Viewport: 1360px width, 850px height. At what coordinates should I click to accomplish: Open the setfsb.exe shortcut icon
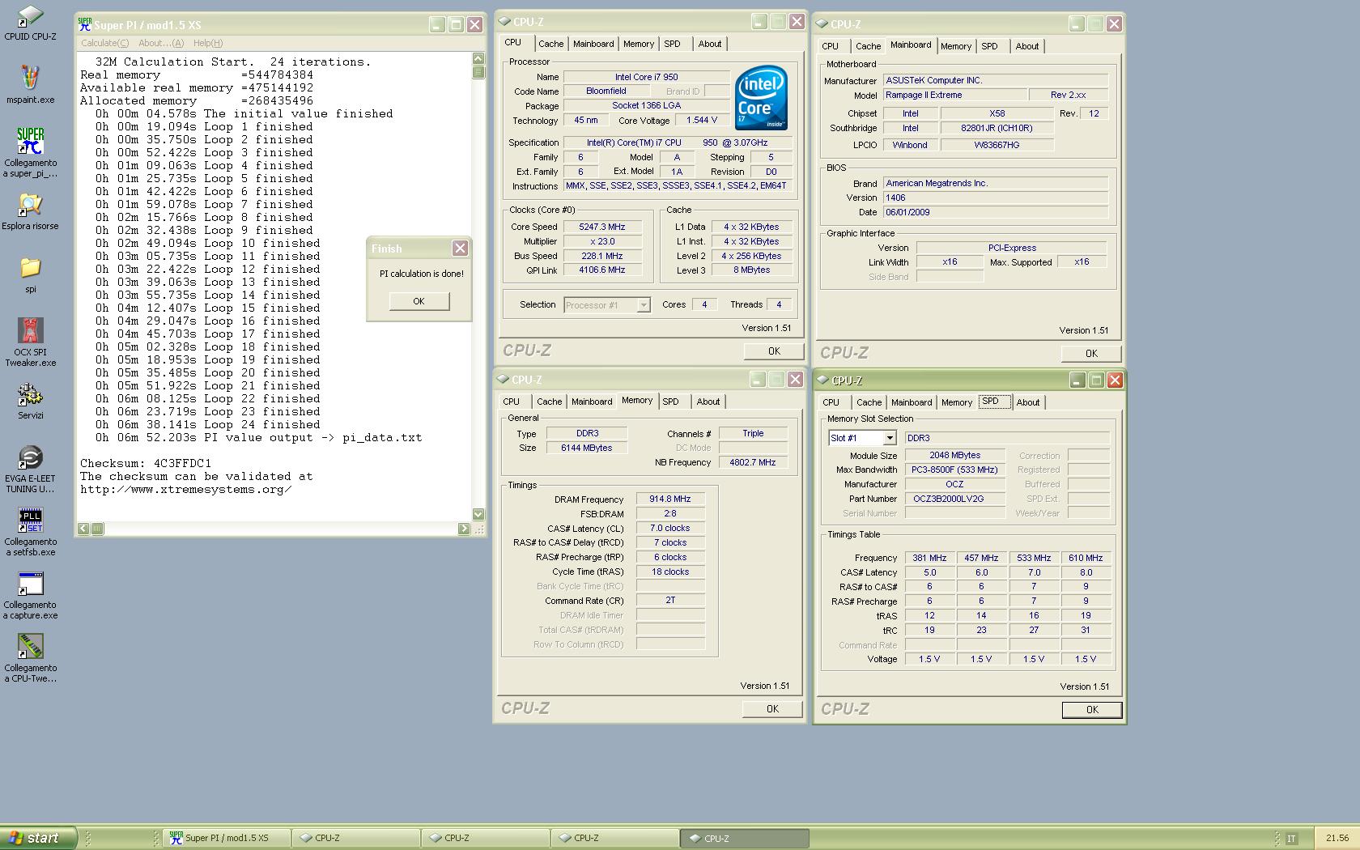coord(30,521)
